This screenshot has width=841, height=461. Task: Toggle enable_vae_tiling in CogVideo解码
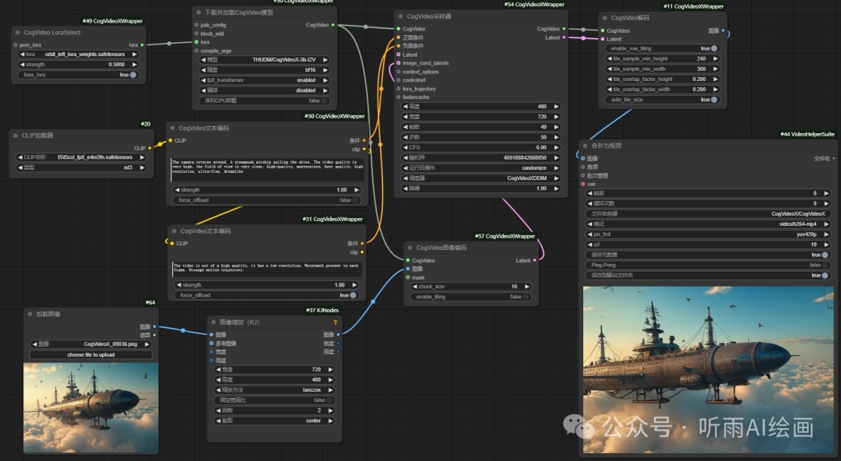[663, 49]
